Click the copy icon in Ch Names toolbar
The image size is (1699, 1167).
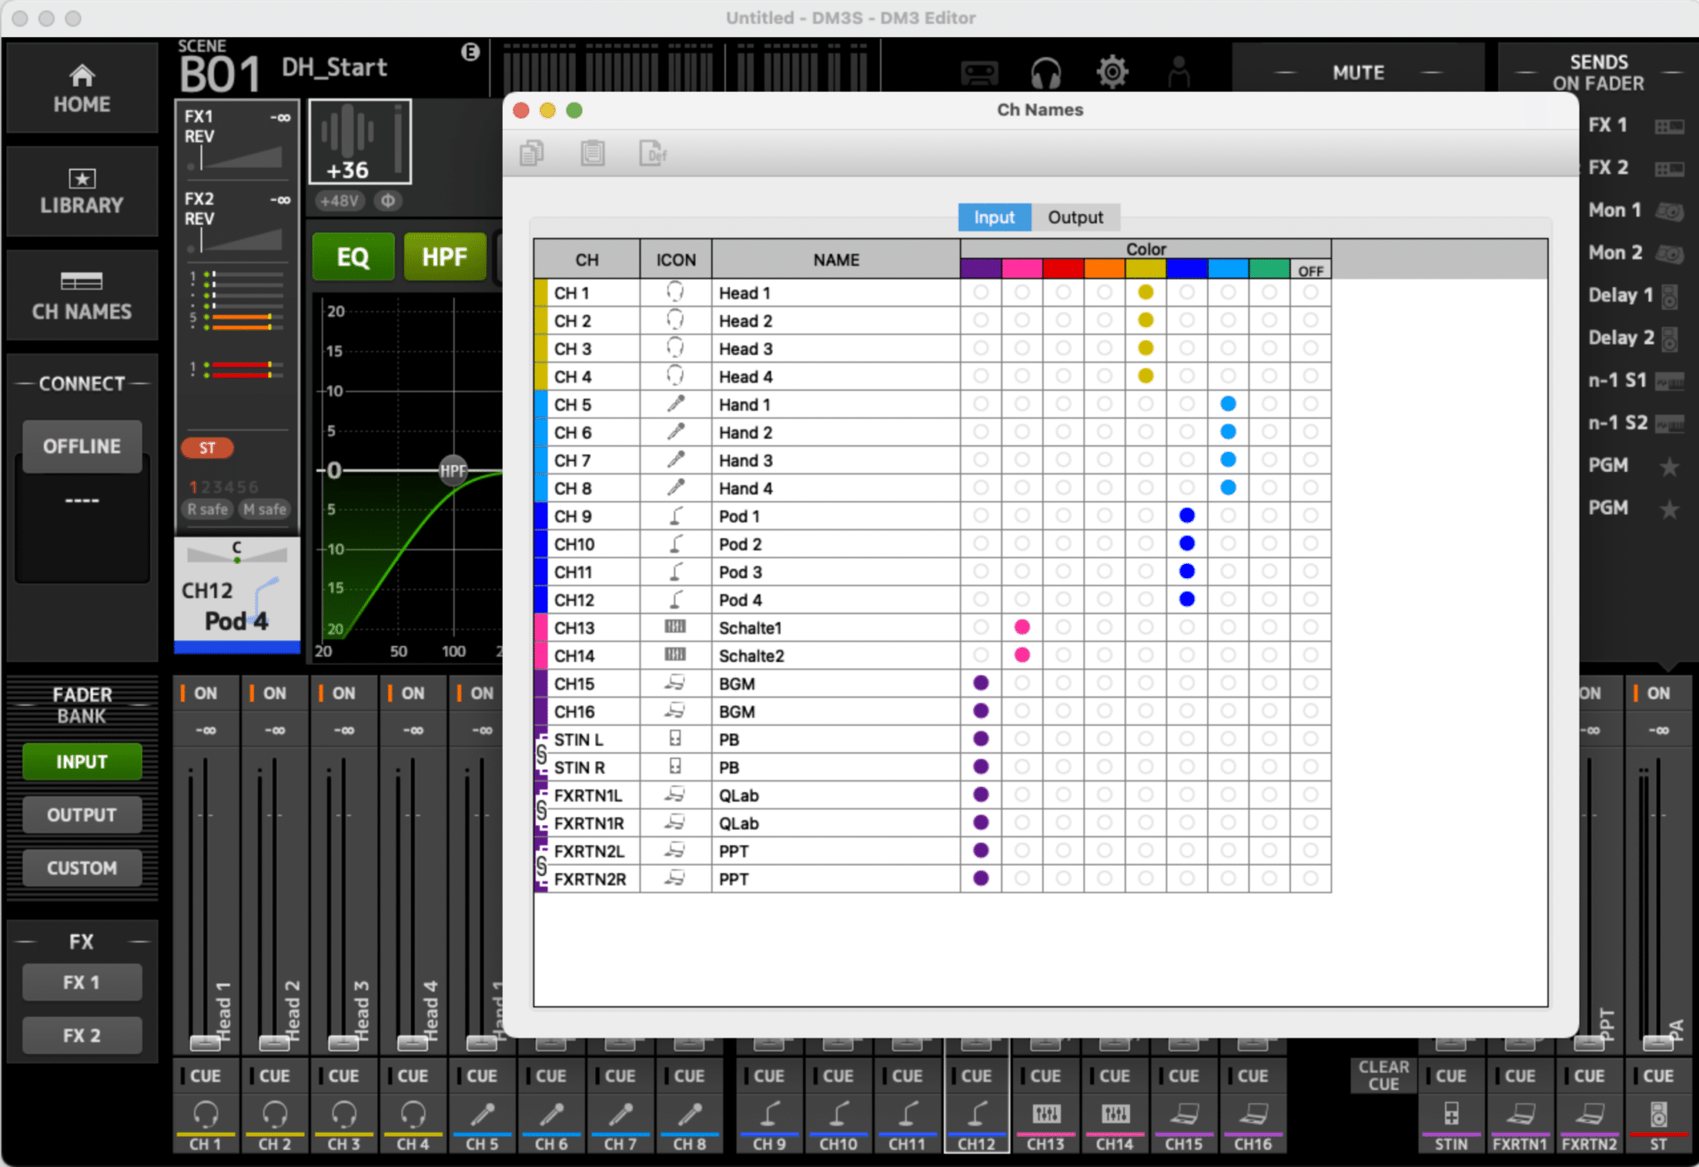(x=532, y=153)
